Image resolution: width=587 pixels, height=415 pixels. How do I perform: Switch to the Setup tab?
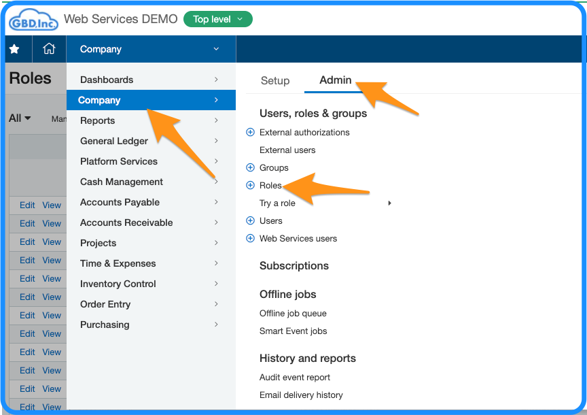point(275,80)
